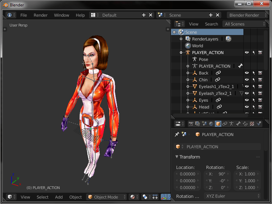Collapse the Scene entry in the outliner
The height and width of the screenshot is (204, 272).
174,32
